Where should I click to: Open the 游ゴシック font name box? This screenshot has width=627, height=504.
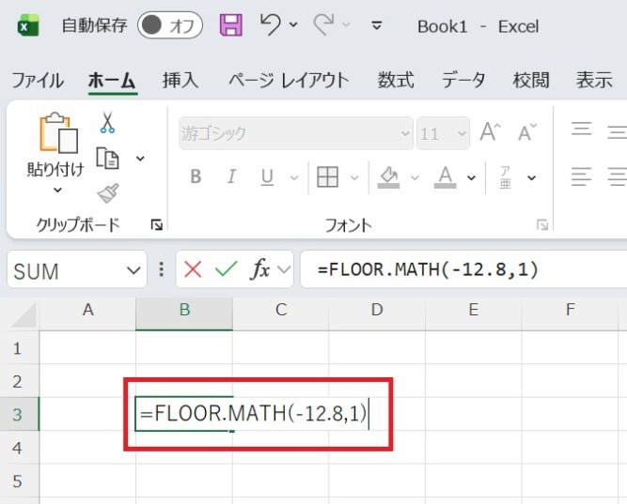296,133
